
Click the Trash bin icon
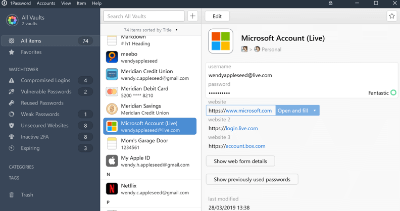pos(12,195)
